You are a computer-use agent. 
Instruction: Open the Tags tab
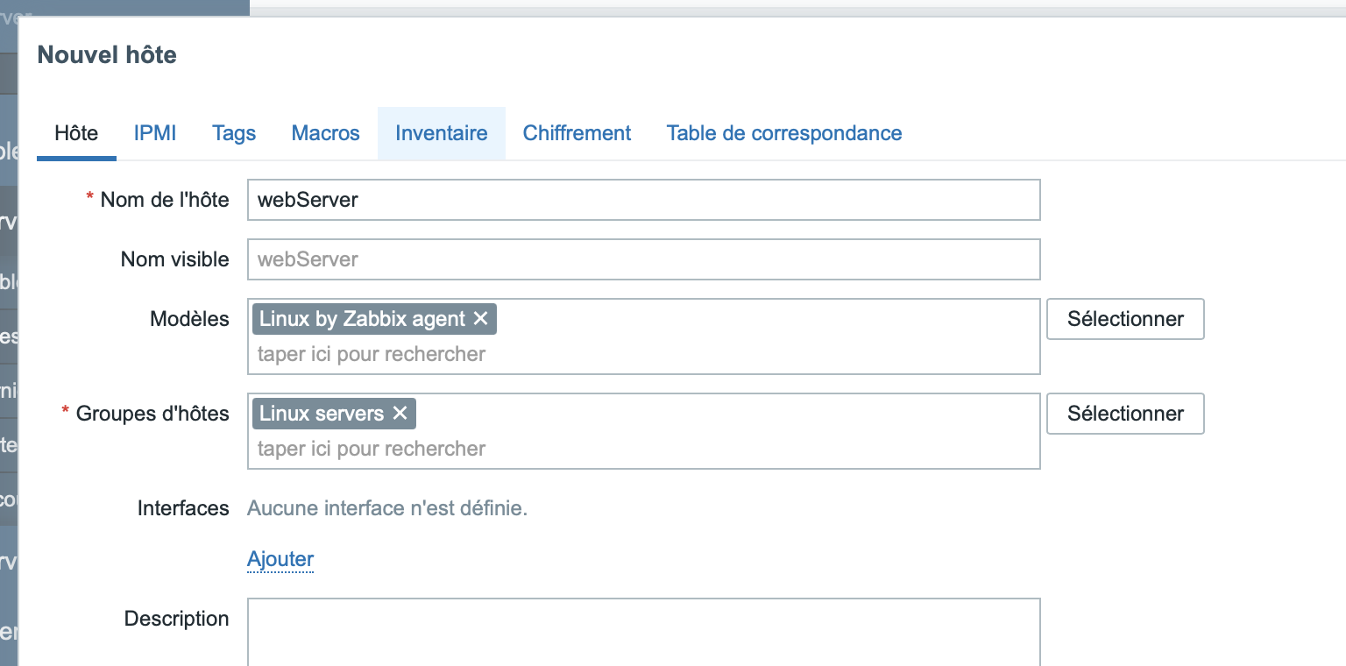click(234, 133)
